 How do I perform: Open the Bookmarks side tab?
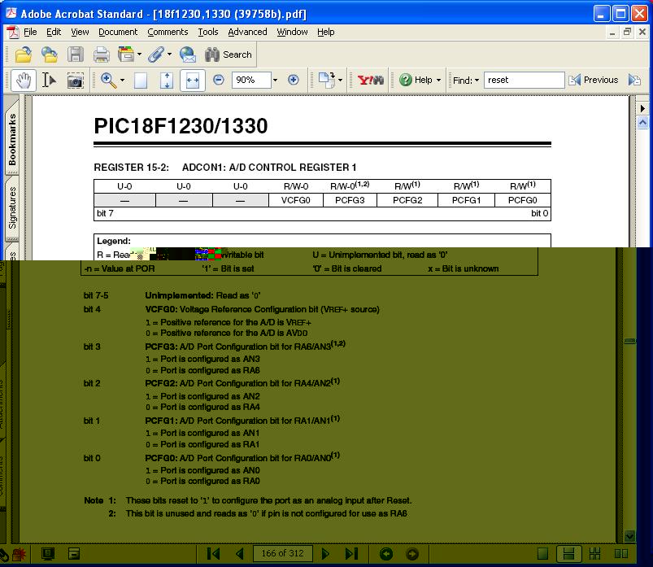click(12, 139)
